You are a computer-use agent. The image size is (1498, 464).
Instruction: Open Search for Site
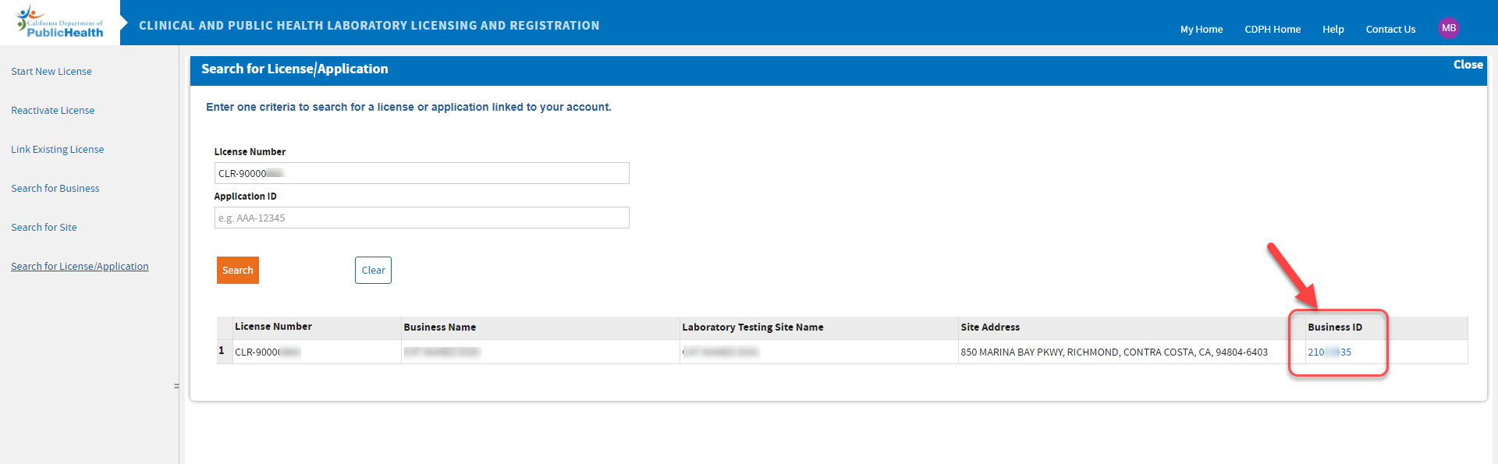44,227
